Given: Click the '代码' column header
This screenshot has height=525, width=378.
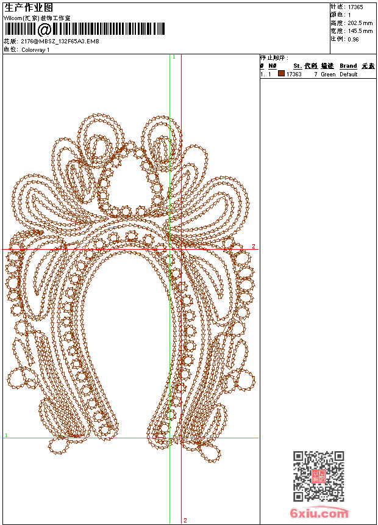Looking at the screenshot, I should (x=311, y=66).
